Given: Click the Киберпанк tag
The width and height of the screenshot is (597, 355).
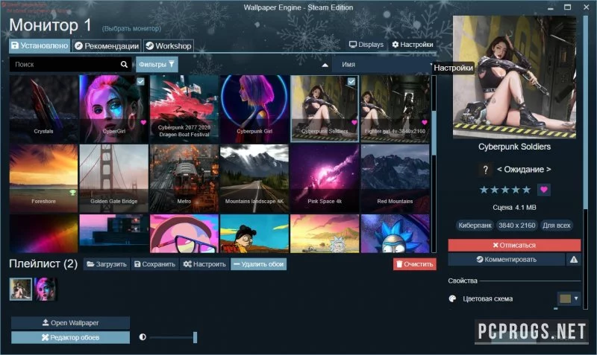Looking at the screenshot, I should pos(475,226).
